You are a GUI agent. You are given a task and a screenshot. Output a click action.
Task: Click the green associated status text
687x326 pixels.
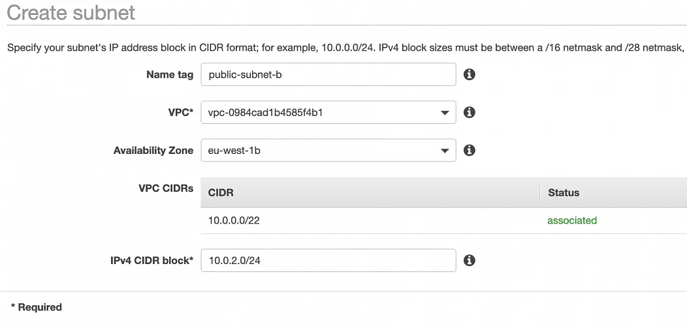click(x=572, y=220)
